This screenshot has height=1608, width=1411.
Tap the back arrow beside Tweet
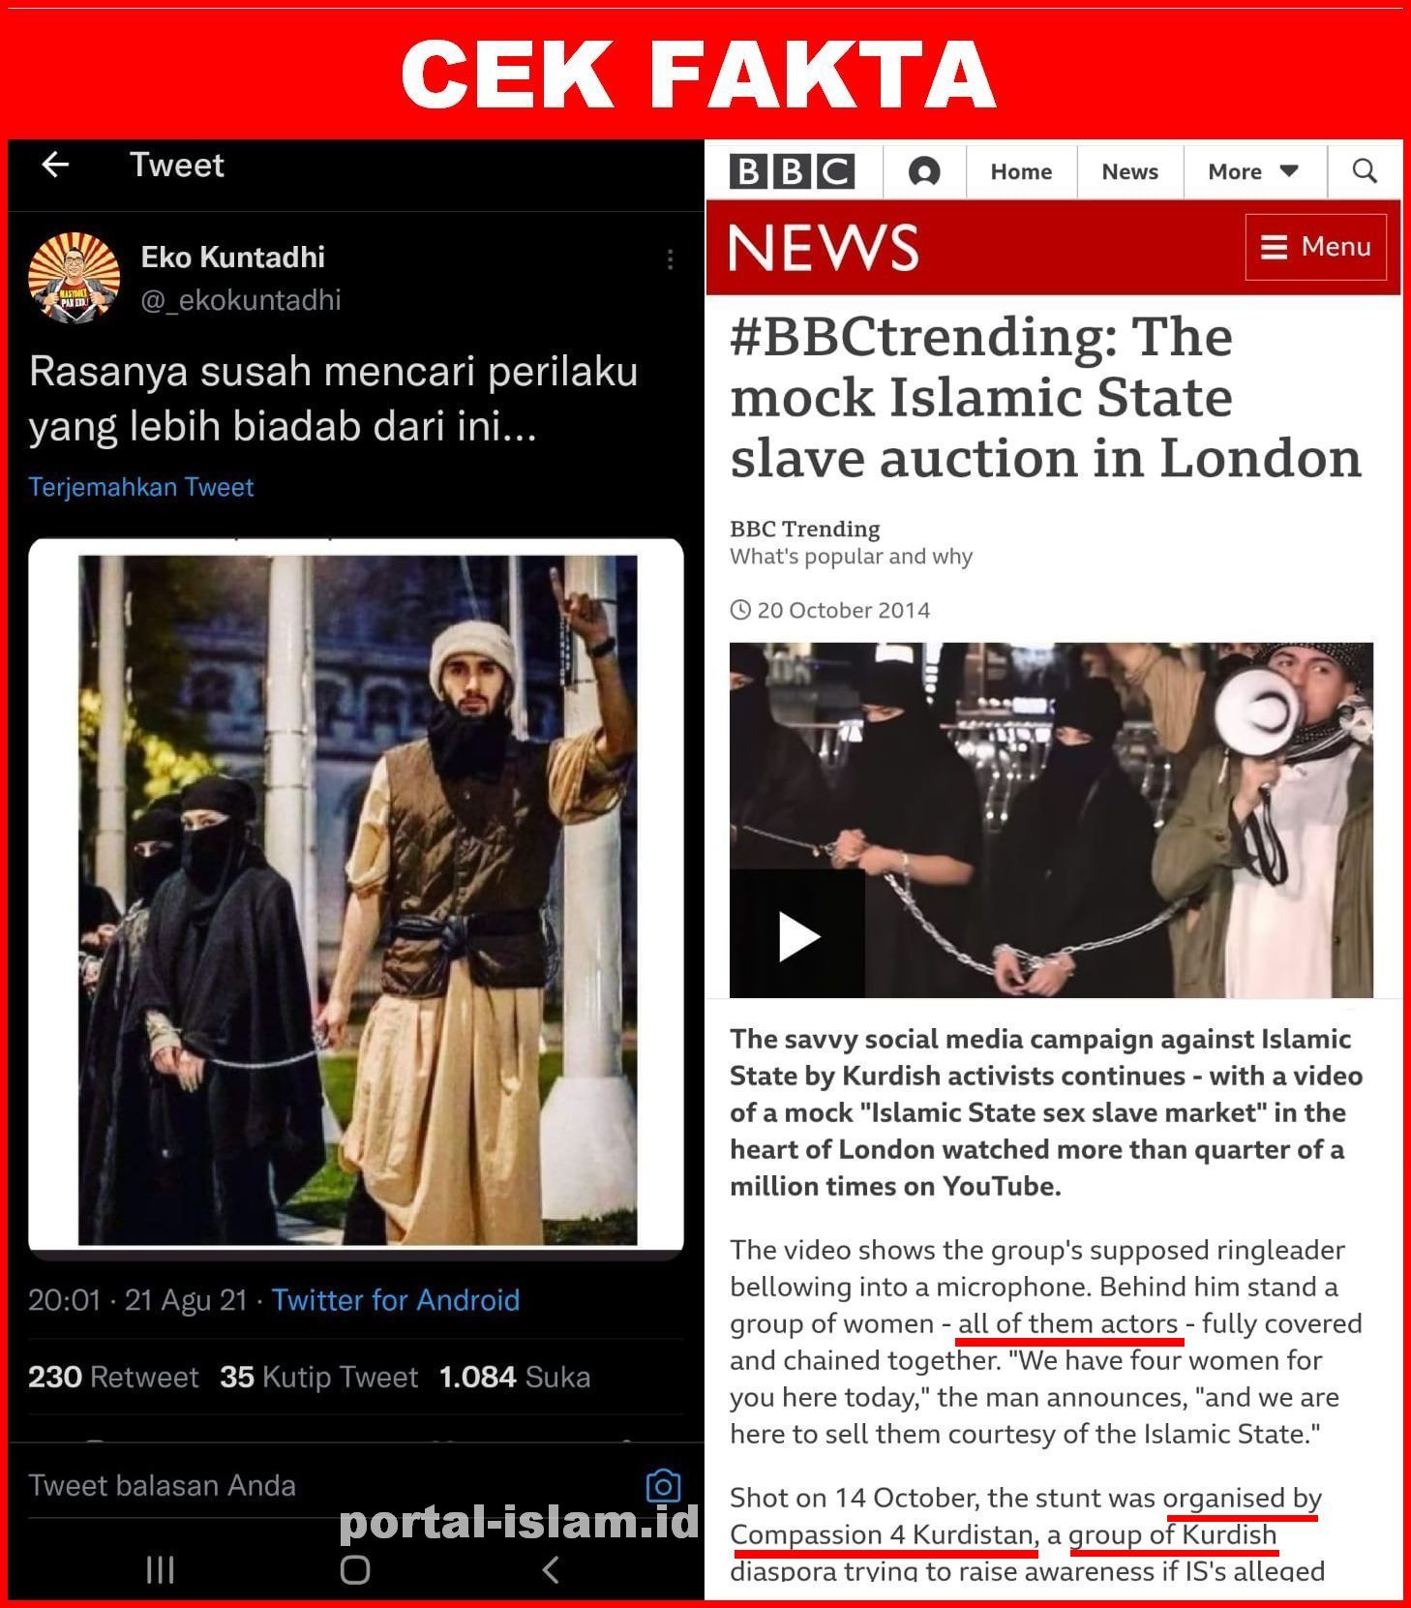tap(56, 165)
